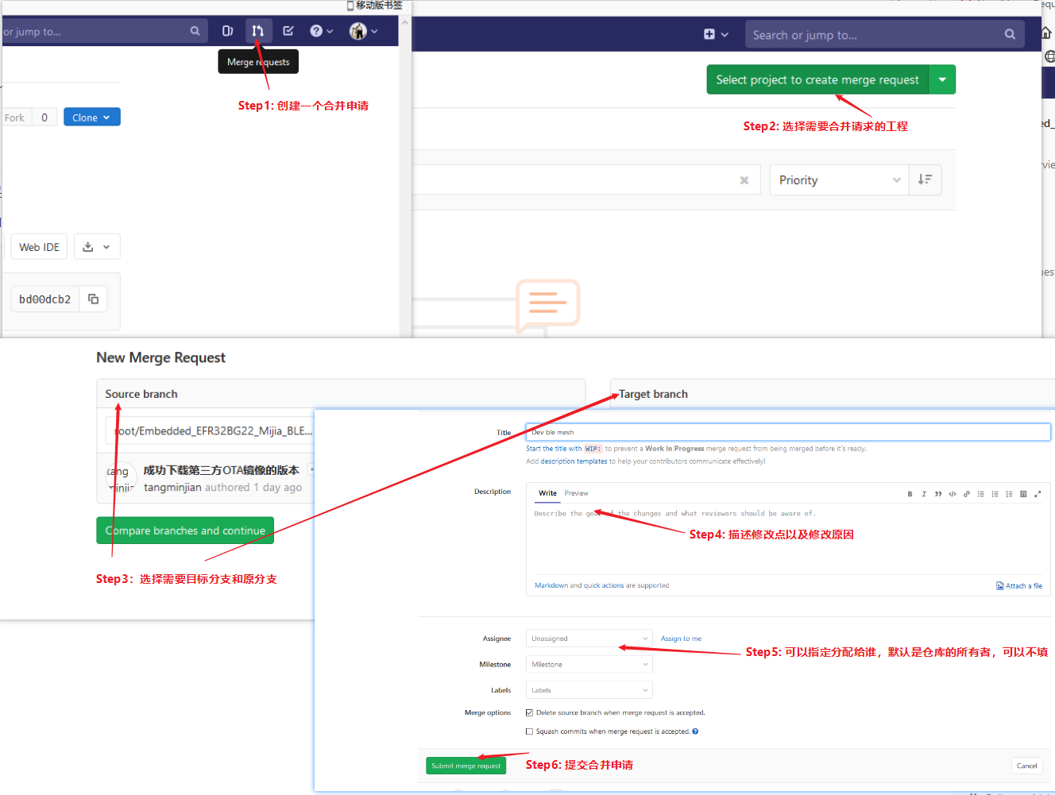Click the commit SHA bd00dcb2 text
Viewport: 1055px width, 795px height.
[x=44, y=299]
